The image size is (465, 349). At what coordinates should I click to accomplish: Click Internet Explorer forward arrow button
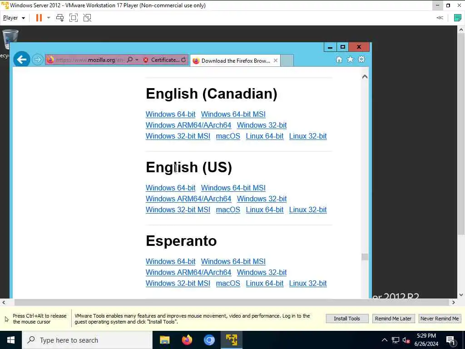[x=37, y=60]
